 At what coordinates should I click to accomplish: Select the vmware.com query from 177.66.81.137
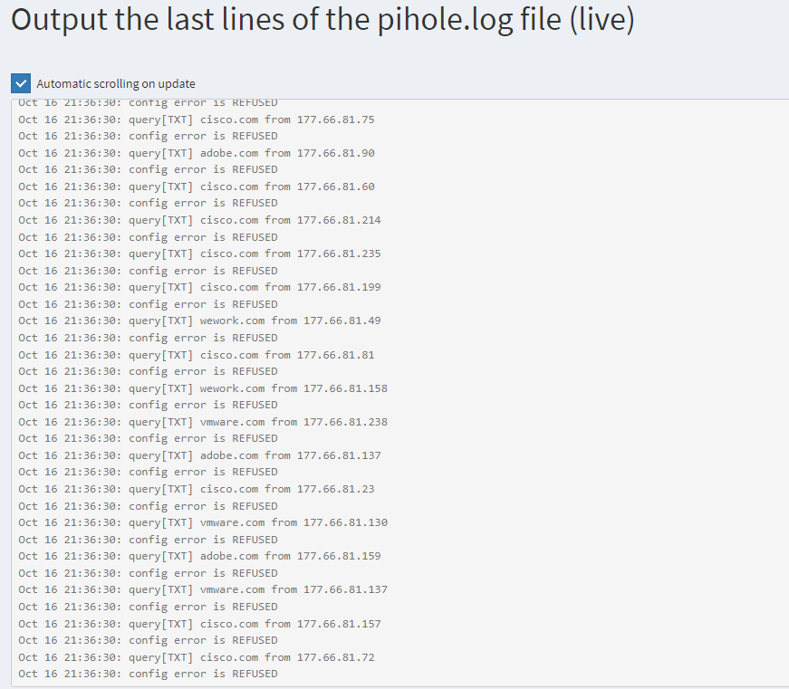coord(203,589)
